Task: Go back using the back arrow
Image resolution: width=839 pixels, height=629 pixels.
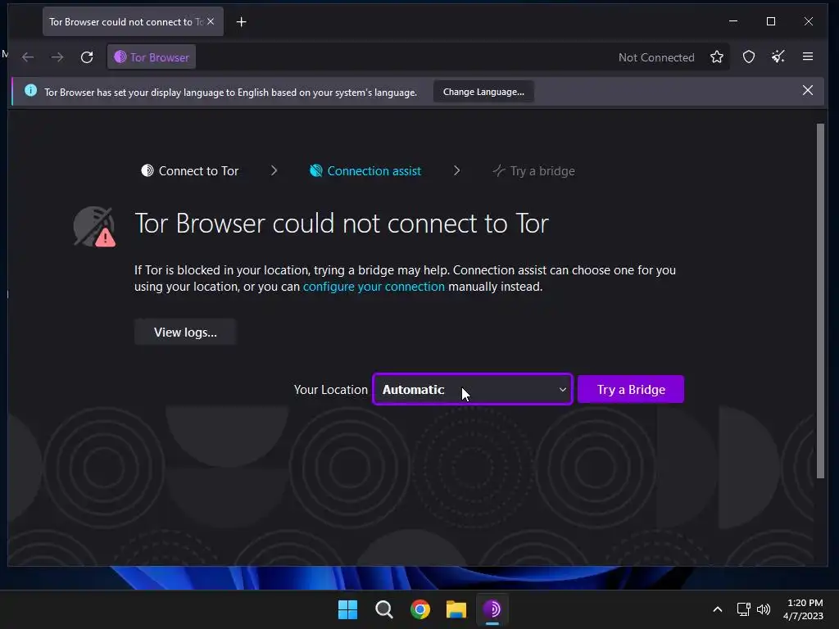Action: point(28,57)
